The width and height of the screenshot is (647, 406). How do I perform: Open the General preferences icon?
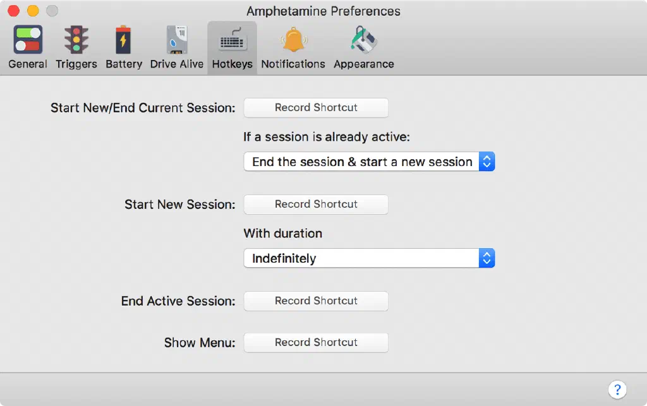point(28,40)
